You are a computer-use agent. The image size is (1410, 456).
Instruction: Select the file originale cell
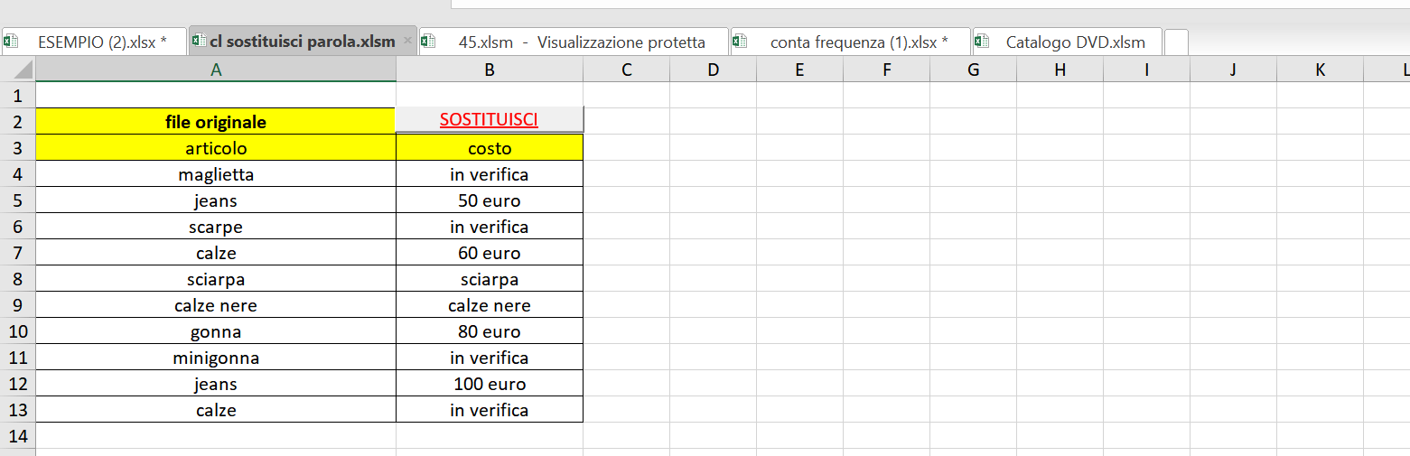[216, 122]
